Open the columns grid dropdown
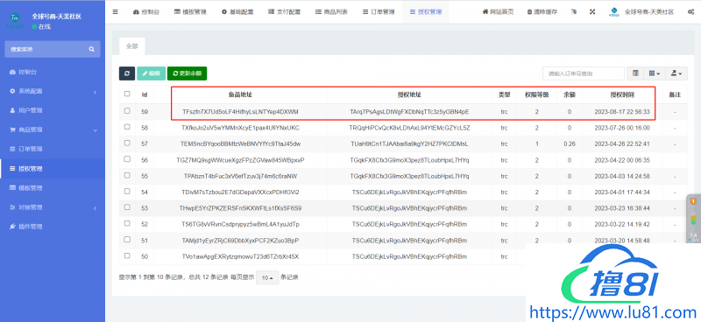 (x=654, y=73)
